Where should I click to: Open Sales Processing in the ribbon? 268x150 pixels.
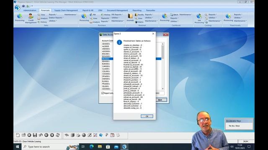20,17
